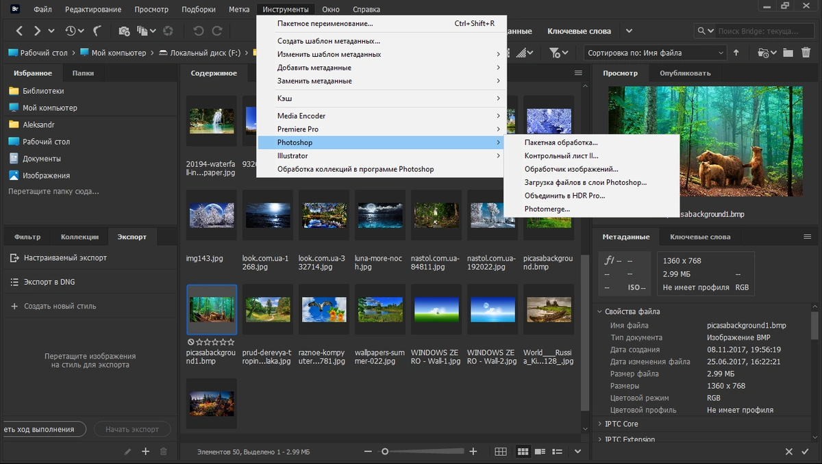This screenshot has height=464, width=822.
Task: Zoom in thumbnails with plus icon
Action: click(473, 451)
